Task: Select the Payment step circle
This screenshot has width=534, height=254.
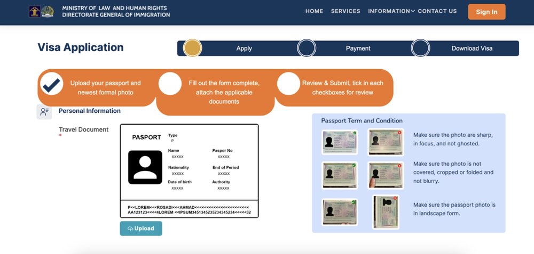Action: [x=307, y=48]
